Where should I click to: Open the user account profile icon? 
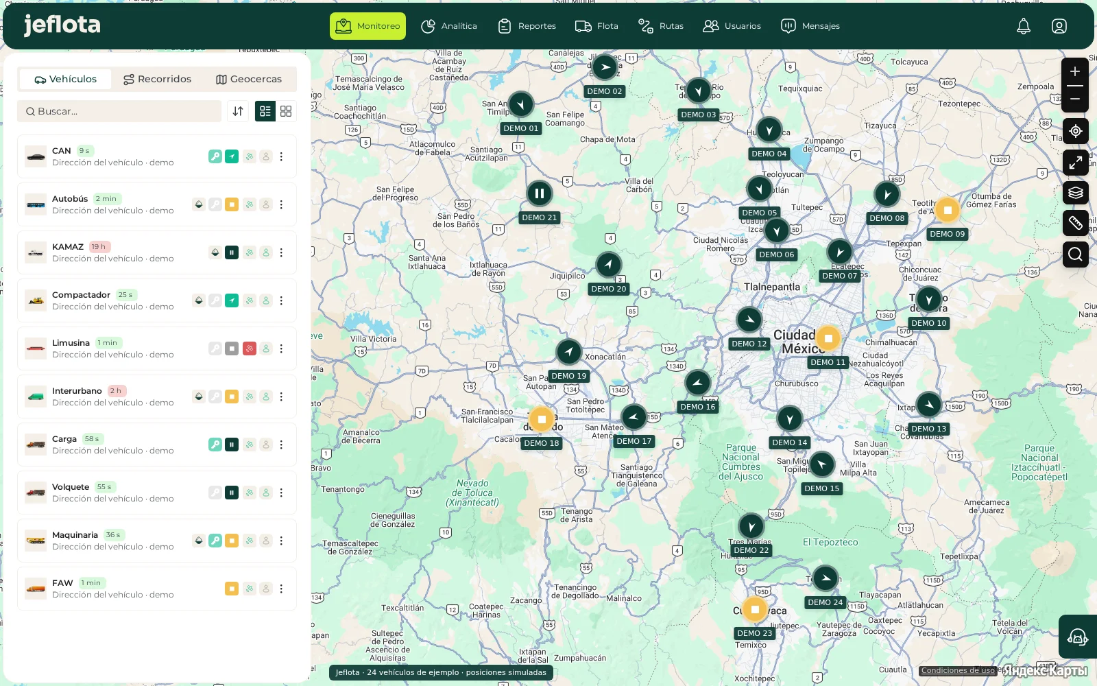[1059, 26]
